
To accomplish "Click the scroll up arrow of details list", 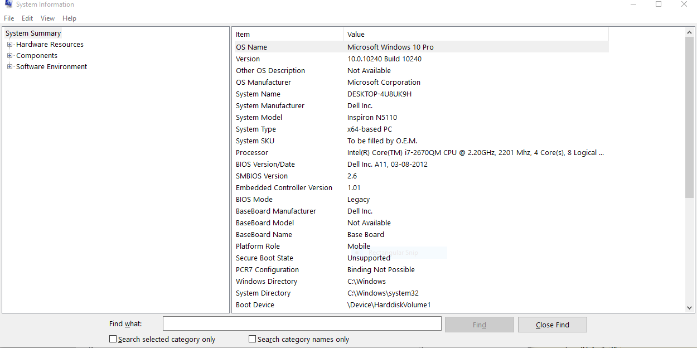I will click(x=690, y=33).
